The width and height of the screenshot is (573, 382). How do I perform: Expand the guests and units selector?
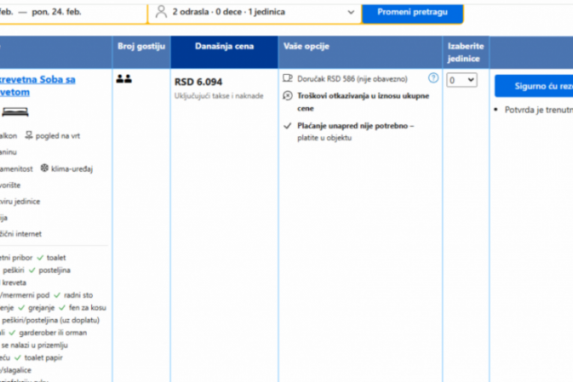point(255,12)
